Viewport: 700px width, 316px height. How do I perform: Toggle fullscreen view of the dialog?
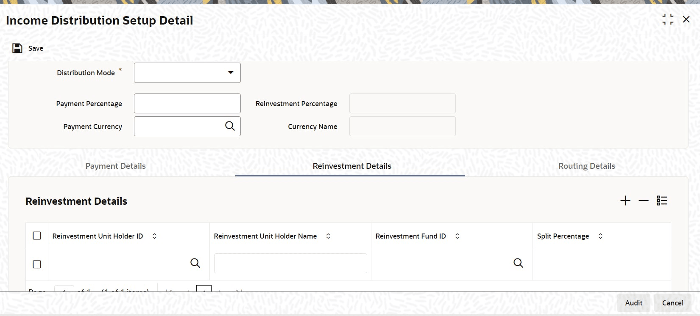pos(668,19)
